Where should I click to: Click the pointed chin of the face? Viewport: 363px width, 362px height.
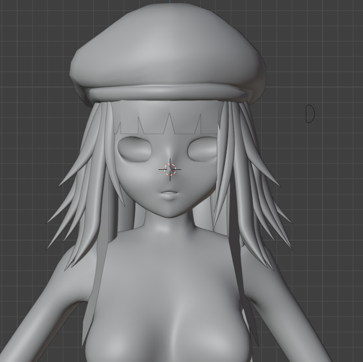(x=170, y=215)
